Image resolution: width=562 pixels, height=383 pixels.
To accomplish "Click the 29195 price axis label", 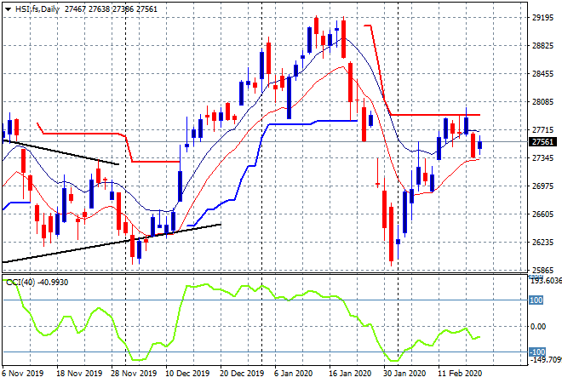I will click(542, 18).
